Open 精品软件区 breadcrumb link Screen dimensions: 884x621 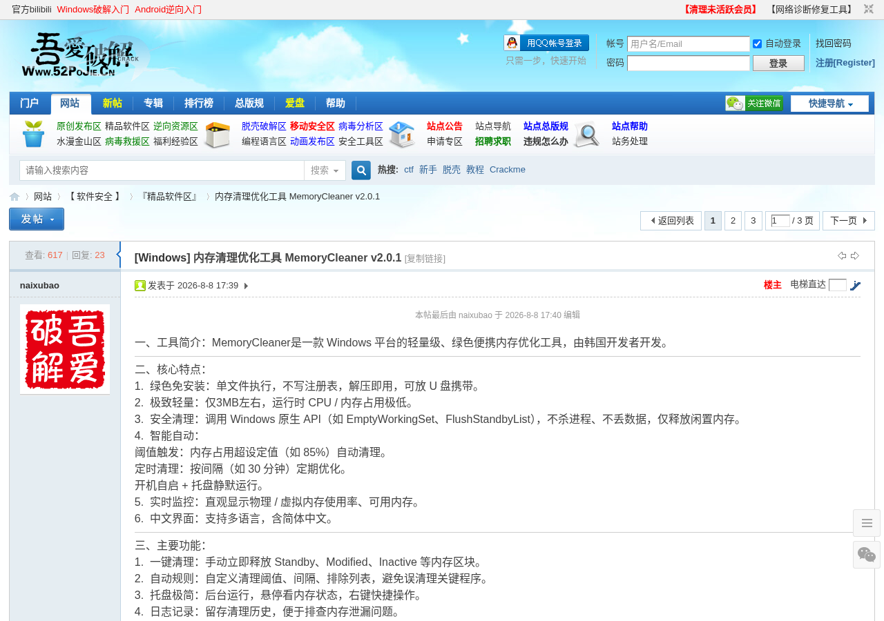click(x=169, y=197)
